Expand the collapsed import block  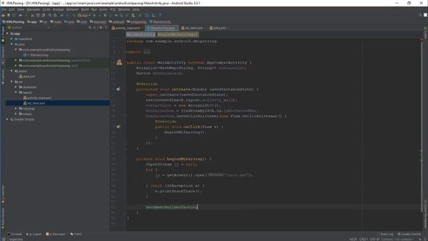pyautogui.click(x=147, y=52)
